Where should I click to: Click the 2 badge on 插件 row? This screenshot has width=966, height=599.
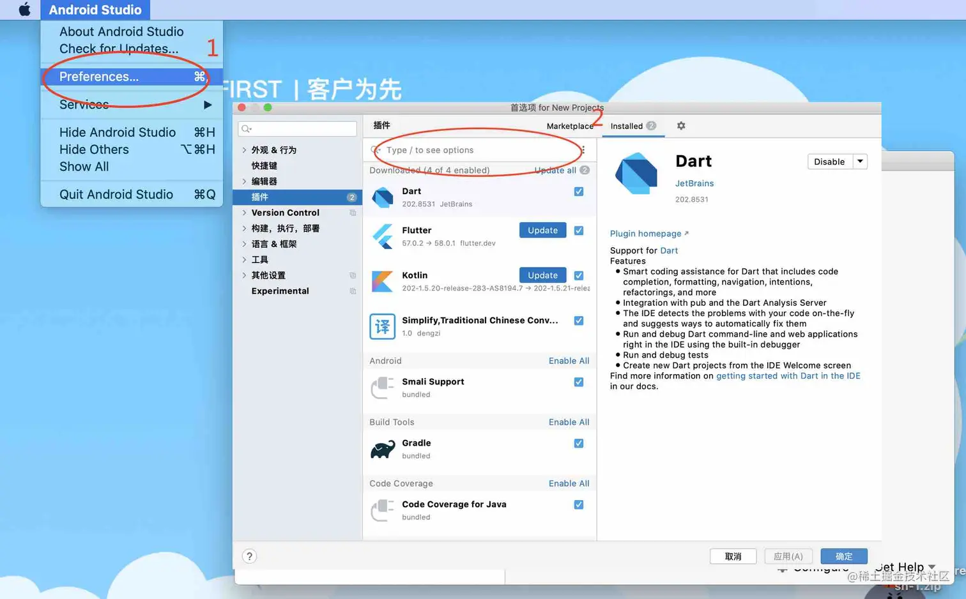coord(351,197)
